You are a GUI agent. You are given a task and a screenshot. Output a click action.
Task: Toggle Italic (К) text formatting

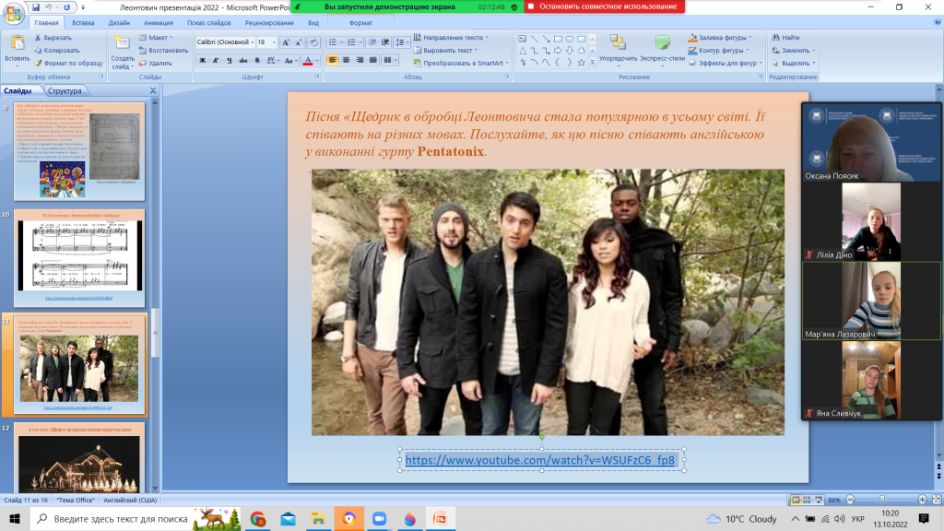click(214, 61)
